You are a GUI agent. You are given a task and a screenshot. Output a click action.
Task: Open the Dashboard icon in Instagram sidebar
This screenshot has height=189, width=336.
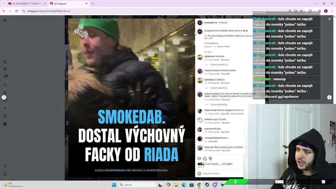pyautogui.click(x=5, y=116)
